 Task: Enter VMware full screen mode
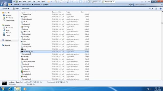pos(80,2)
